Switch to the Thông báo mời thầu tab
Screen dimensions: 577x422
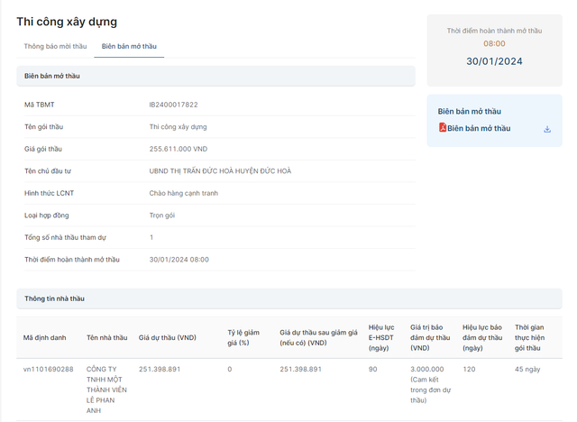pyautogui.click(x=55, y=46)
